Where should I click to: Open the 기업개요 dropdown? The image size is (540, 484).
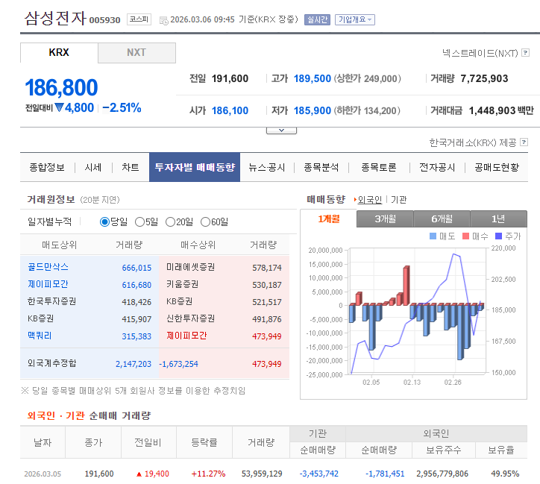coord(354,19)
